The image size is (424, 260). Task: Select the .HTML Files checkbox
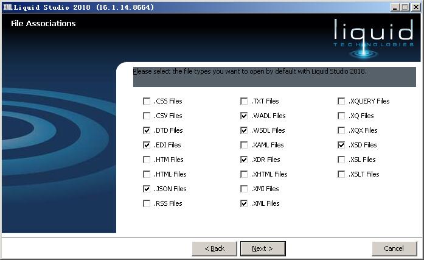(147, 174)
